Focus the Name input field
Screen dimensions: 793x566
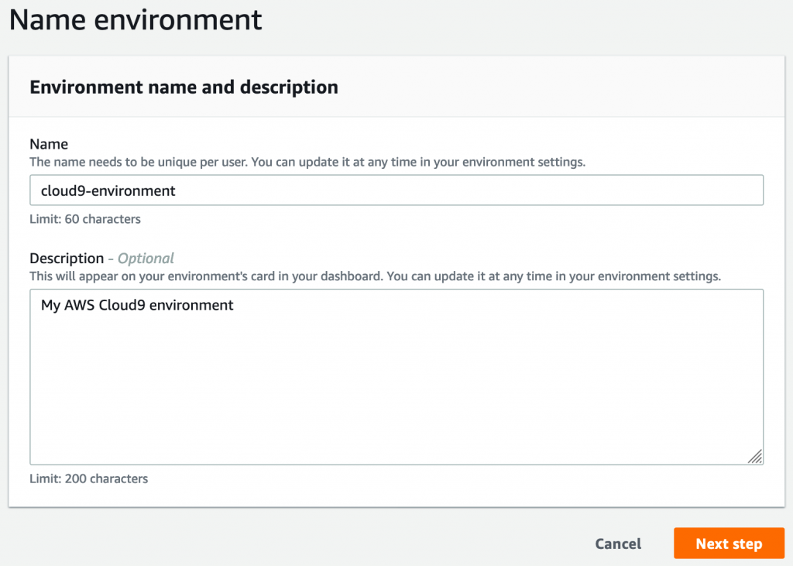click(x=396, y=190)
